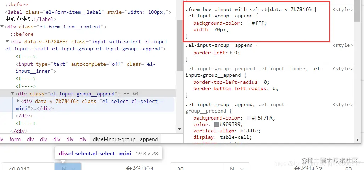
Task: Click the struck-through background-color #F5F7FA declaration
Action: pos(234,118)
